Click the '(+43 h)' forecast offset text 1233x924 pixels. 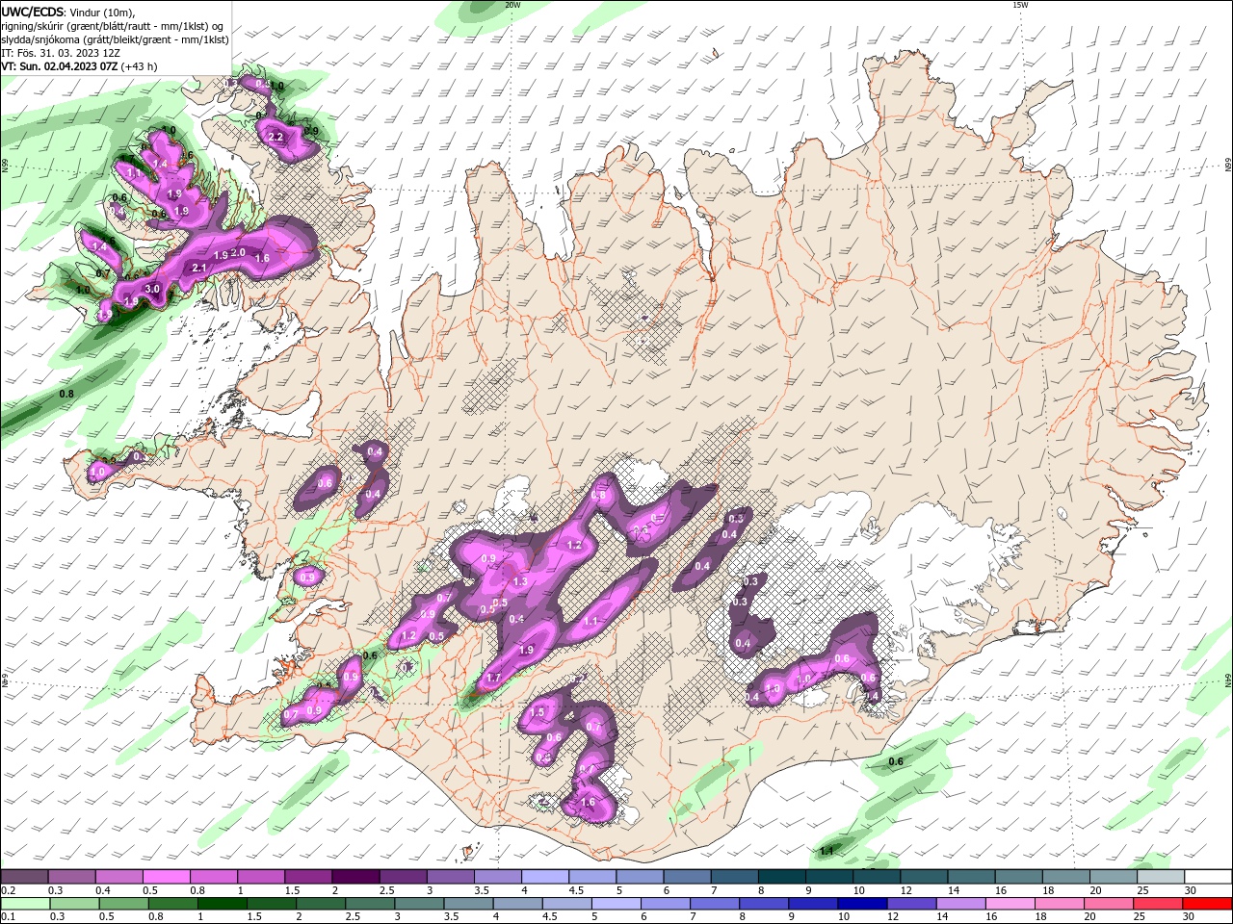pyautogui.click(x=140, y=66)
